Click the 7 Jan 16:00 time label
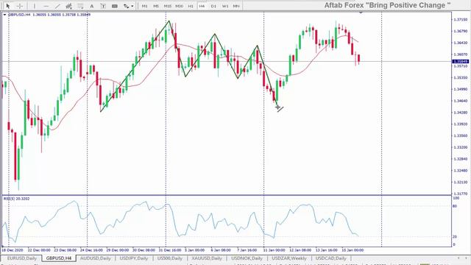Screen dimensions: 471x265 [x=247, y=250]
